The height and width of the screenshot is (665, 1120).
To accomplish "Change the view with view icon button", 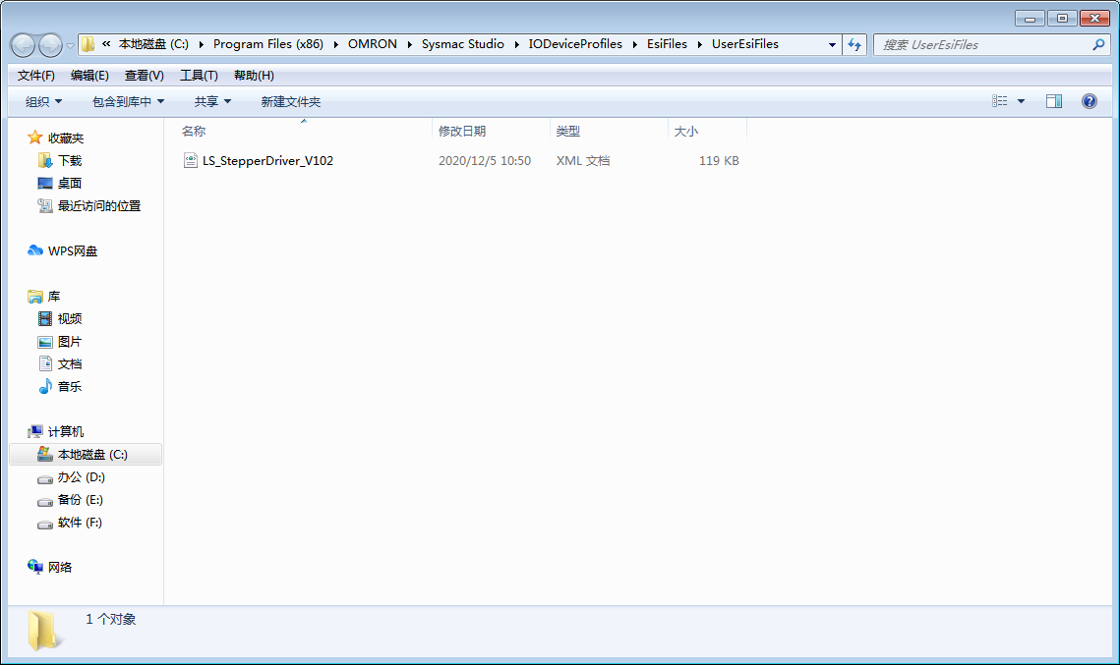I will tap(1000, 101).
